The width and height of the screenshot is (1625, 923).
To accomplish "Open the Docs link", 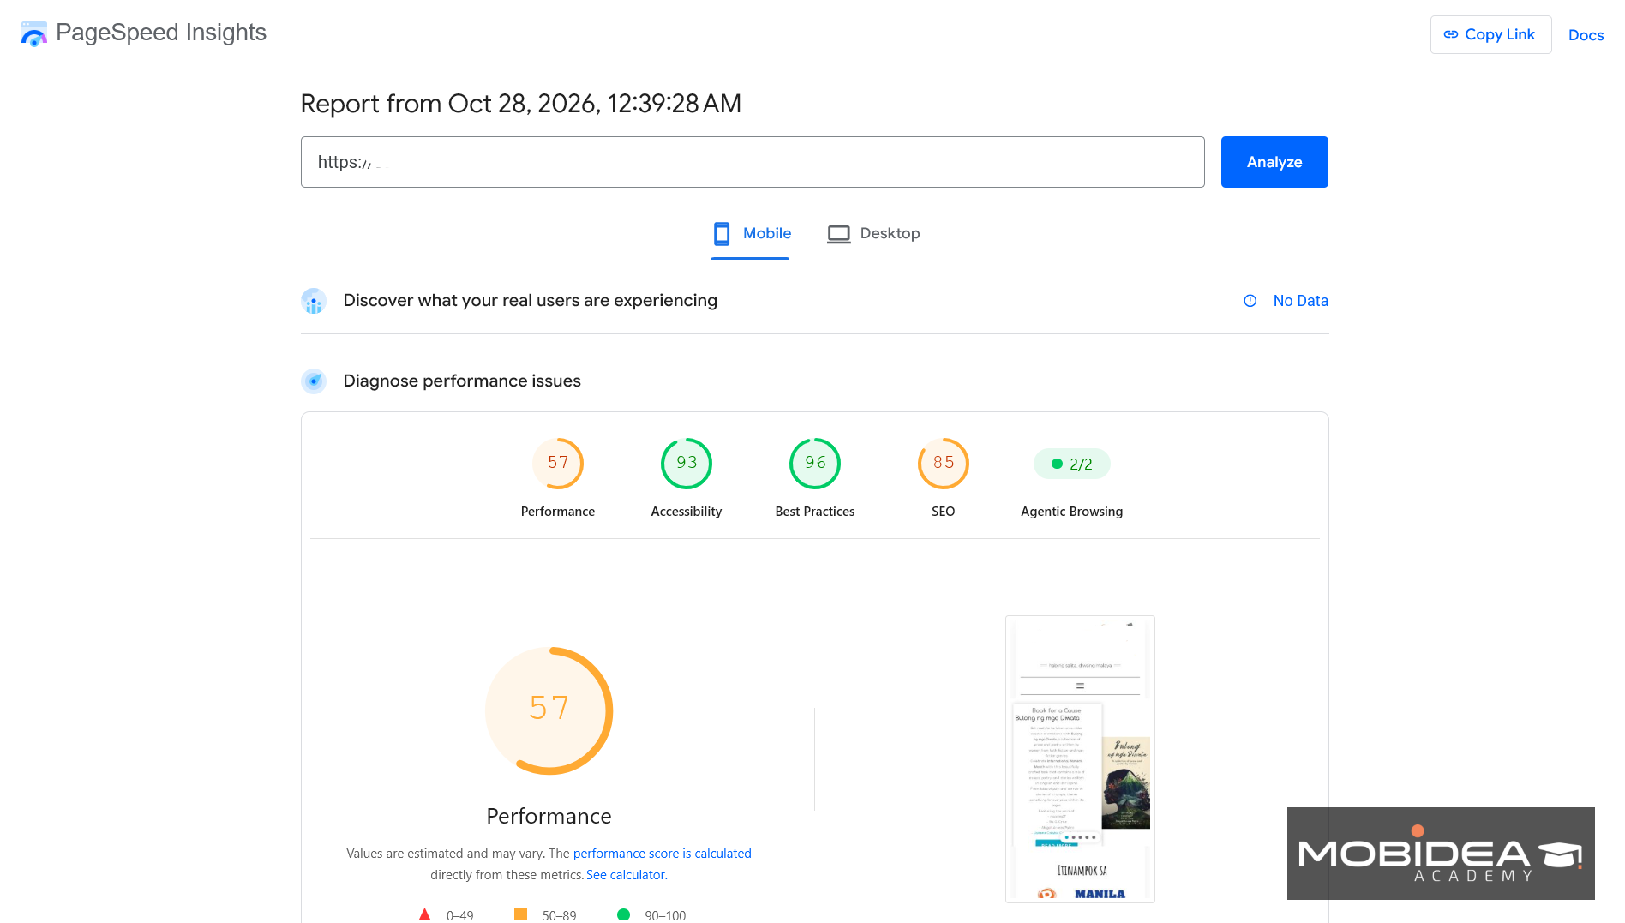I will pos(1586,35).
